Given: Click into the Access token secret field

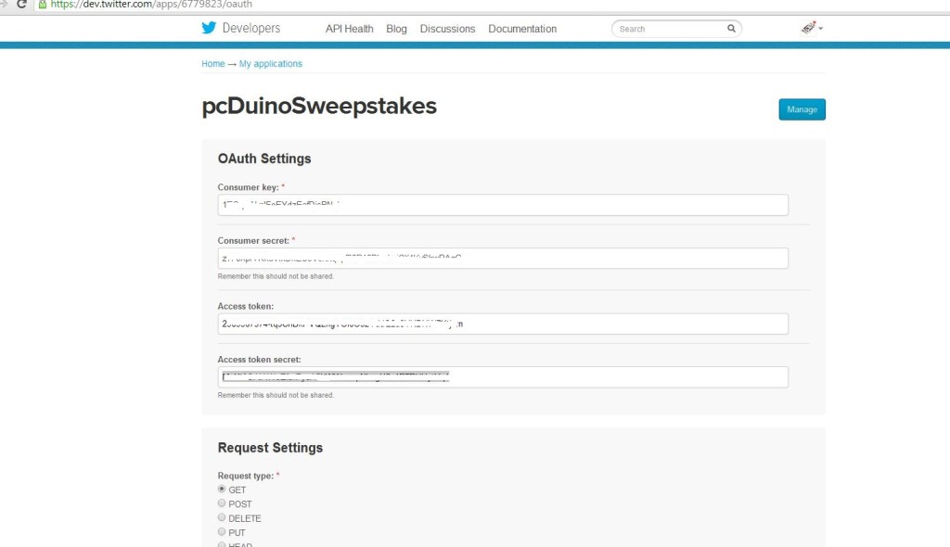Looking at the screenshot, I should 503,376.
